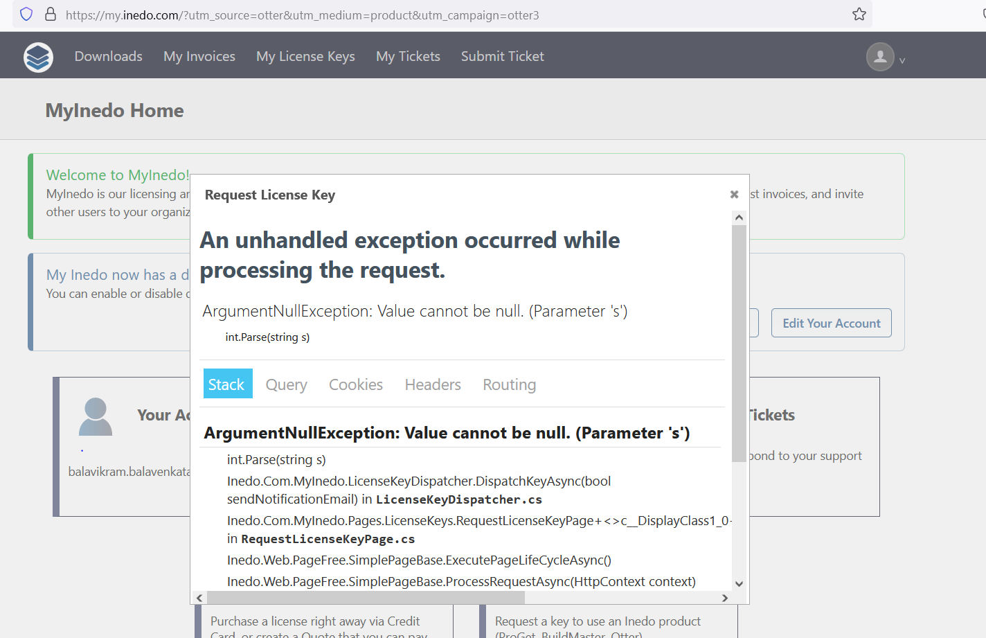
Task: Click the RequestLicenseKeyPage.cs file name
Action: pos(328,539)
